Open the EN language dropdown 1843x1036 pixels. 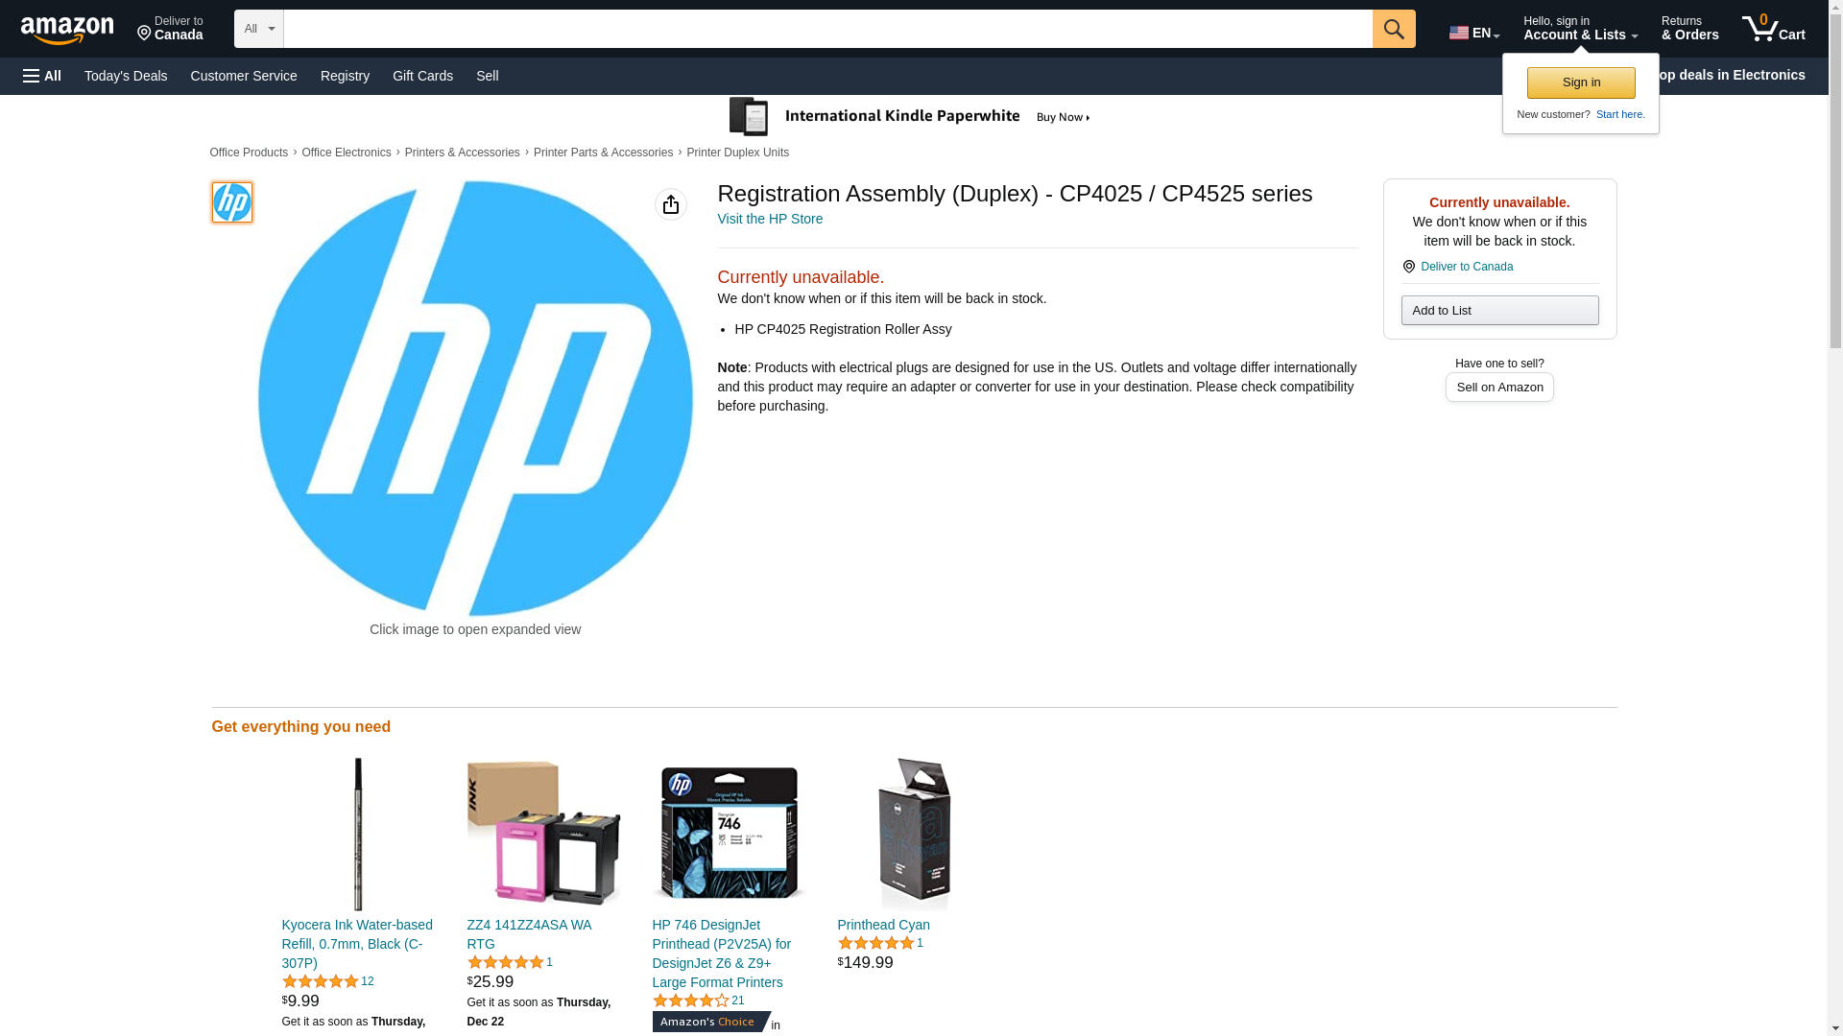click(x=1474, y=33)
